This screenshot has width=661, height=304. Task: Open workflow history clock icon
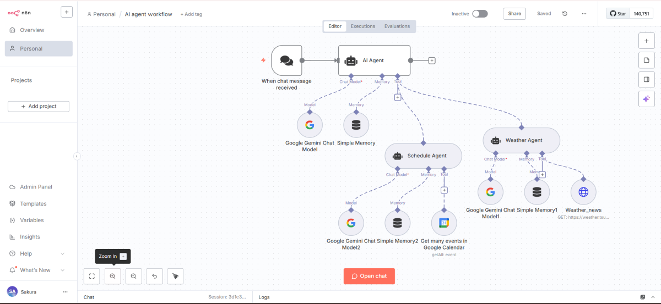565,14
